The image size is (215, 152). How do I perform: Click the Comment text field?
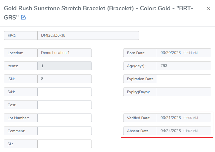64,131
